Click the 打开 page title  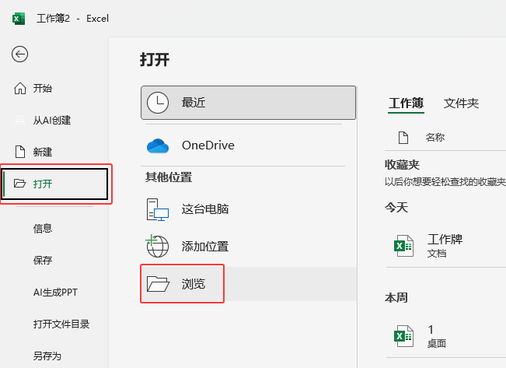[x=155, y=60]
